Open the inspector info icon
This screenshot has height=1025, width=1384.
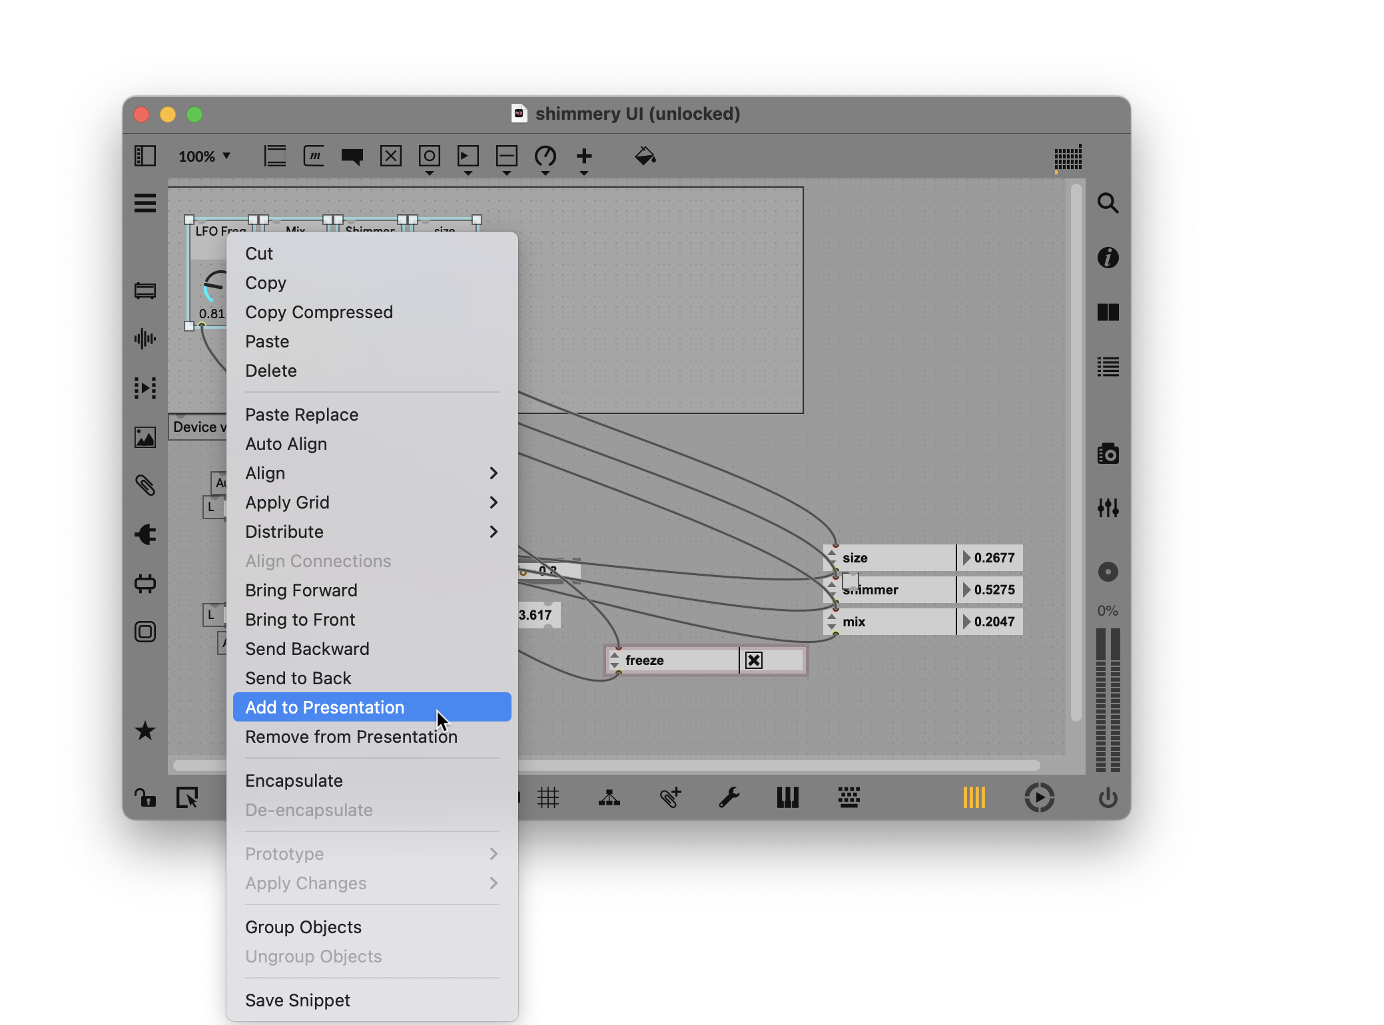click(1108, 258)
